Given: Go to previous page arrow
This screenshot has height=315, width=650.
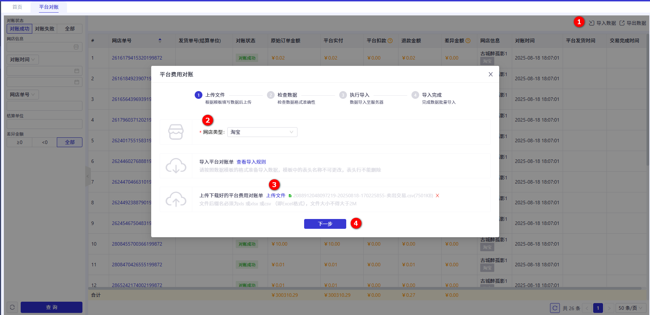Looking at the screenshot, I should click(587, 308).
